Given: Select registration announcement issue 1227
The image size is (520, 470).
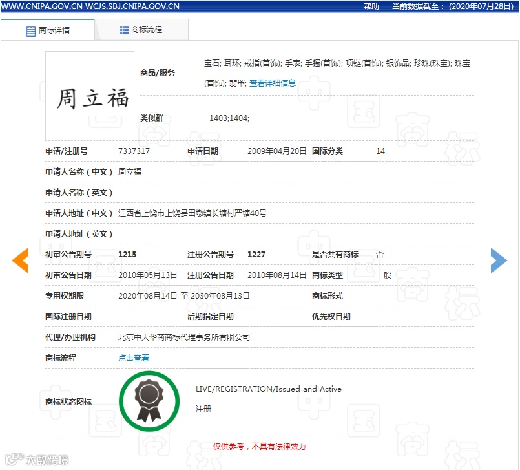Looking at the screenshot, I should (x=256, y=255).
